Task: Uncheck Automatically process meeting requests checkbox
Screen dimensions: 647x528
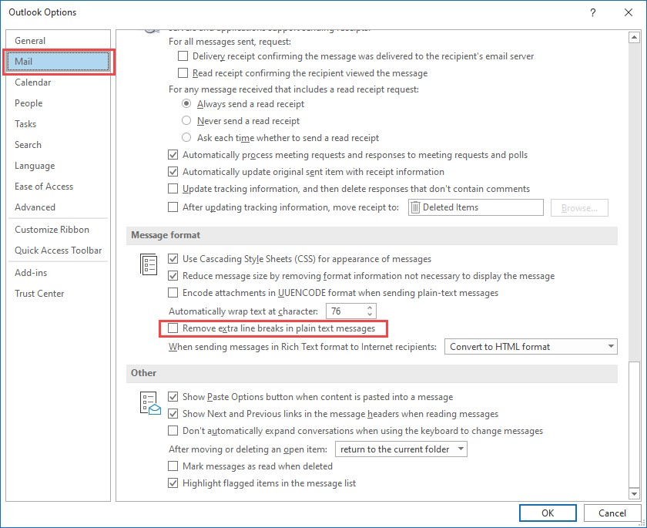Action: click(173, 155)
